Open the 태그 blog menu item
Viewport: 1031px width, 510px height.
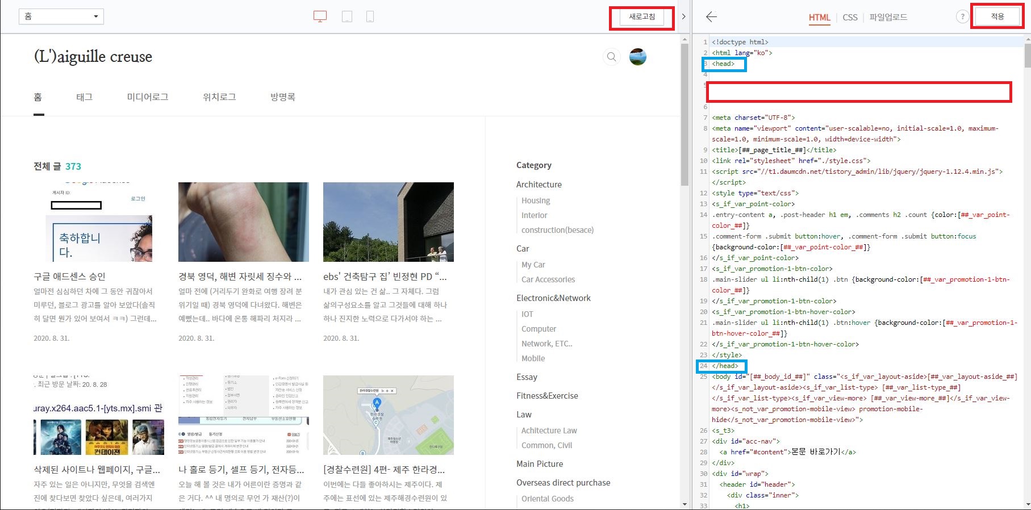[x=84, y=97]
